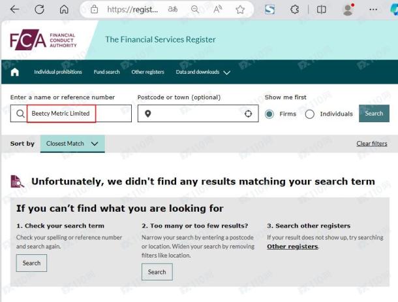
Task: Open the browser home icon
Action: tap(64, 9)
